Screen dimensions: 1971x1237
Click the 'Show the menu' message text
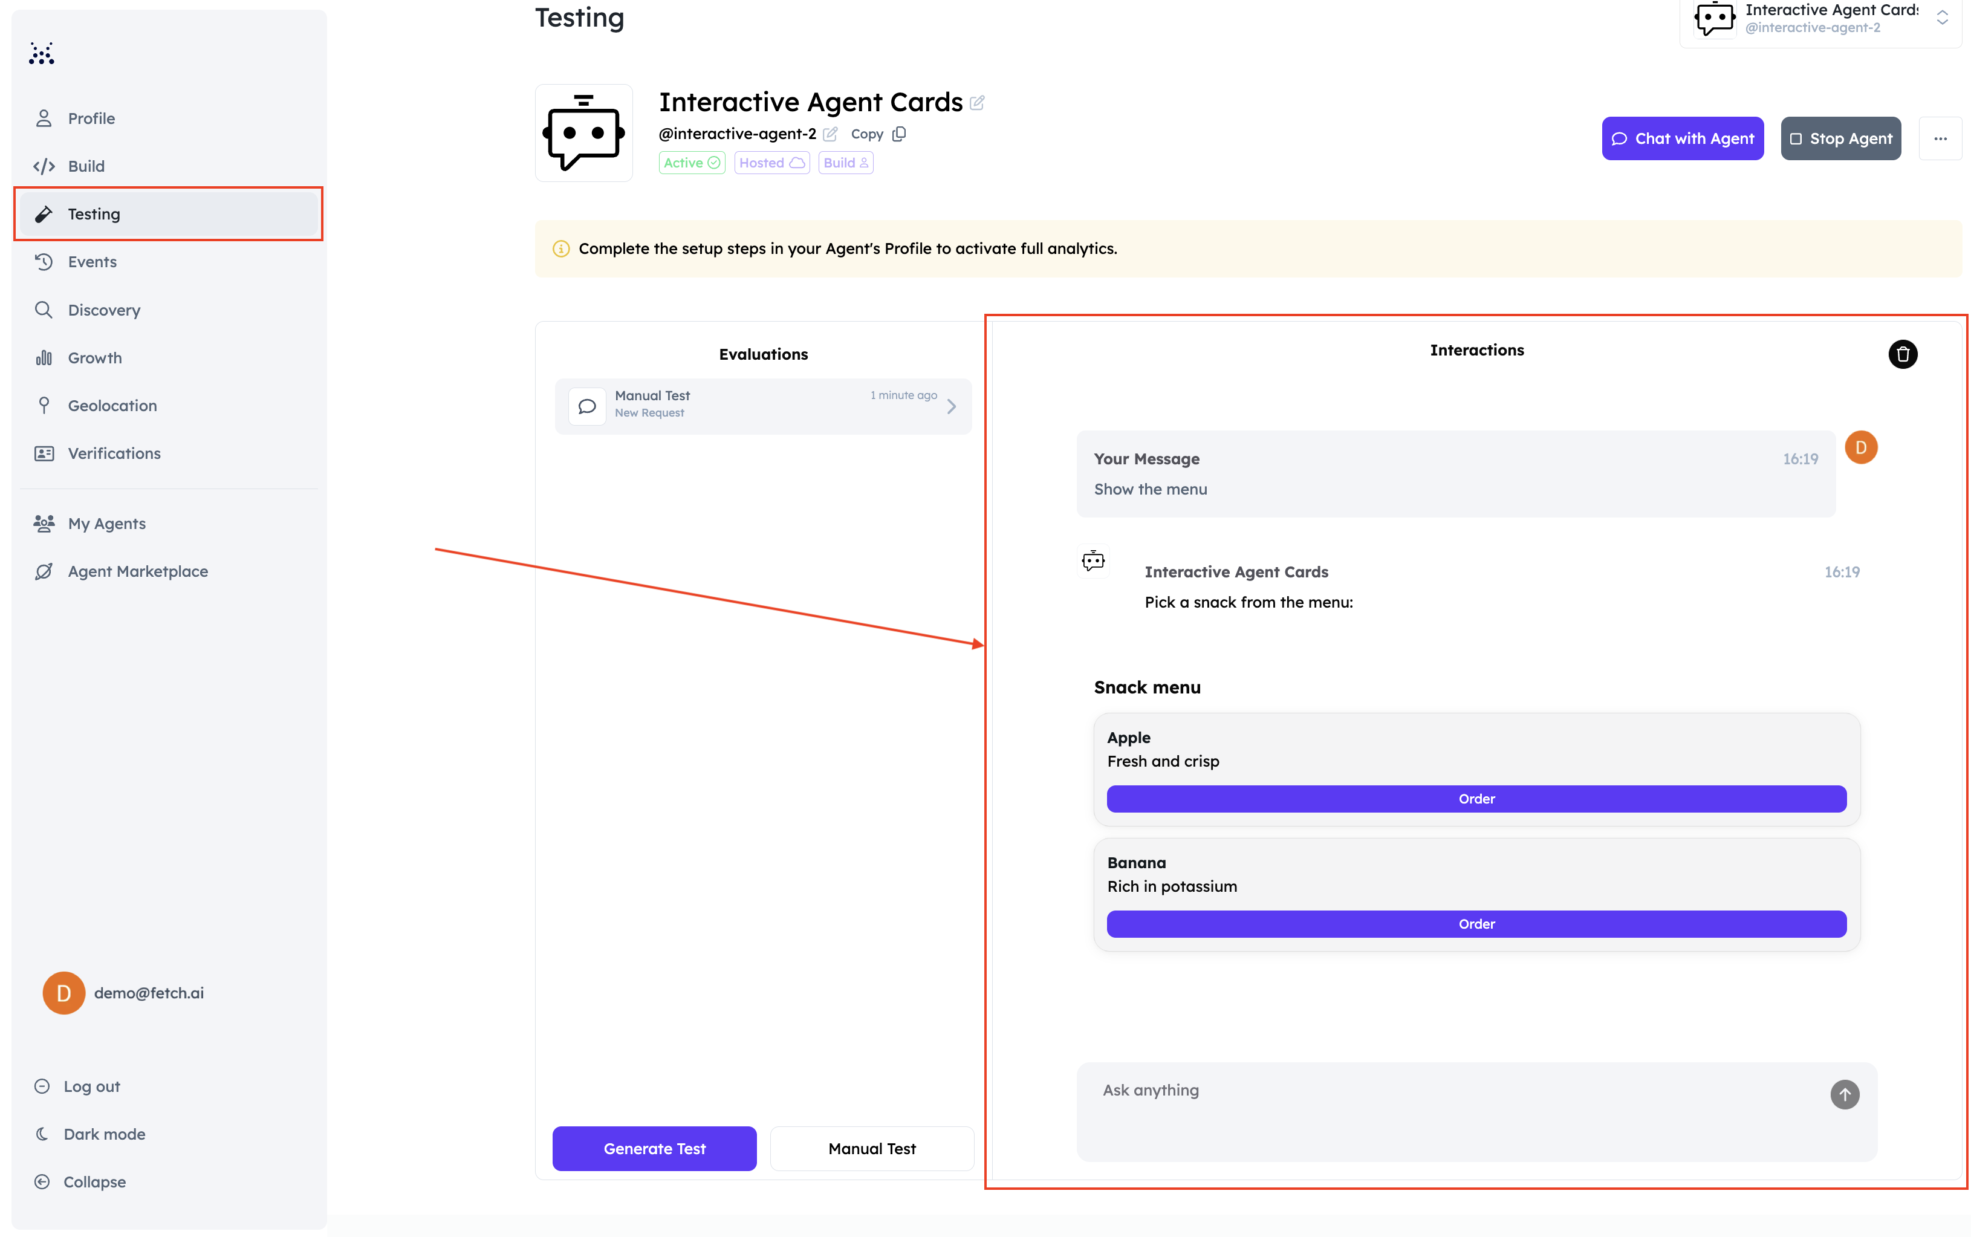(1151, 489)
